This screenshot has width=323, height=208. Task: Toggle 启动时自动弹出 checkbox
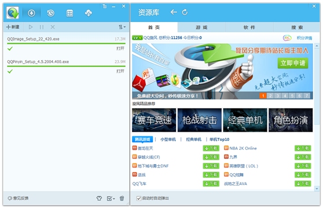click(139, 198)
